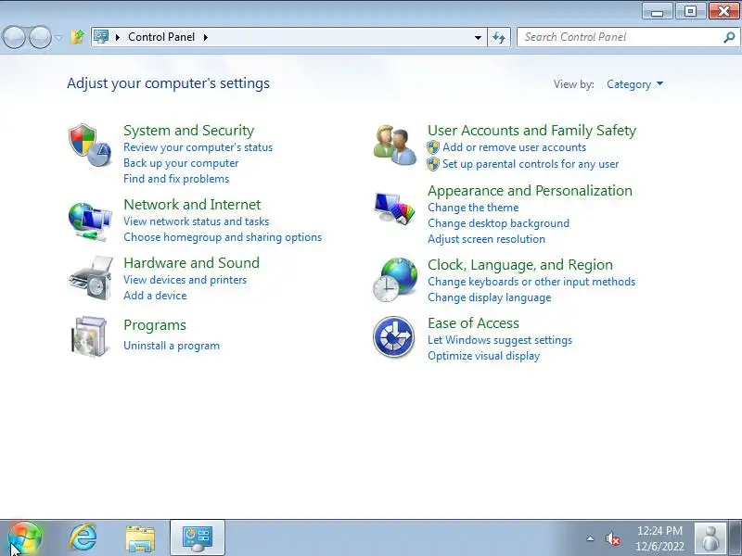Click Set up parental controls for any user

click(x=531, y=164)
